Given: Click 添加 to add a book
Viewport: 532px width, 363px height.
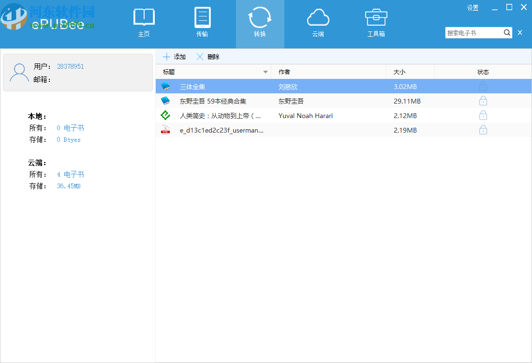Looking at the screenshot, I should 174,57.
